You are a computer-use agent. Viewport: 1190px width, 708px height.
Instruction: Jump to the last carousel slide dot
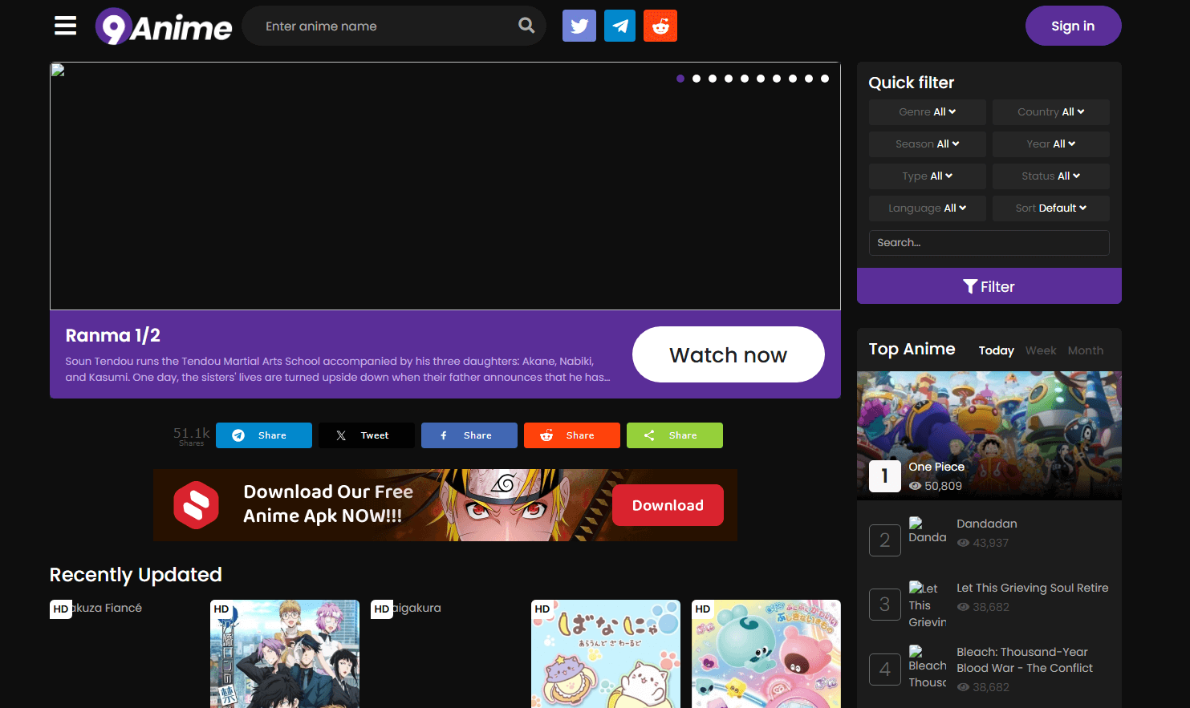click(x=825, y=79)
